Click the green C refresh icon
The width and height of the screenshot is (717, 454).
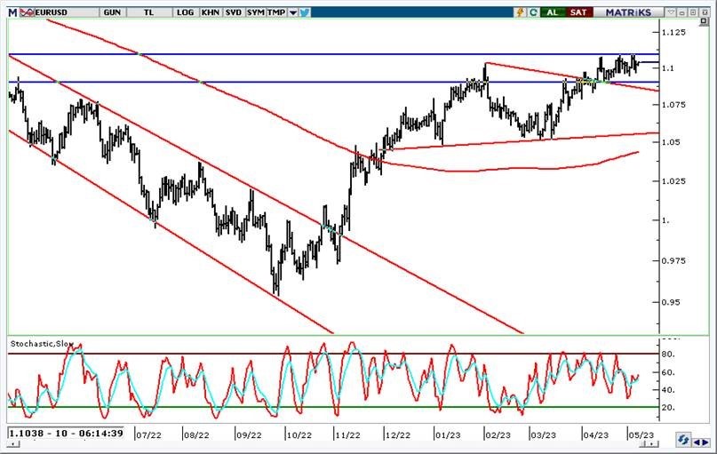(533, 12)
